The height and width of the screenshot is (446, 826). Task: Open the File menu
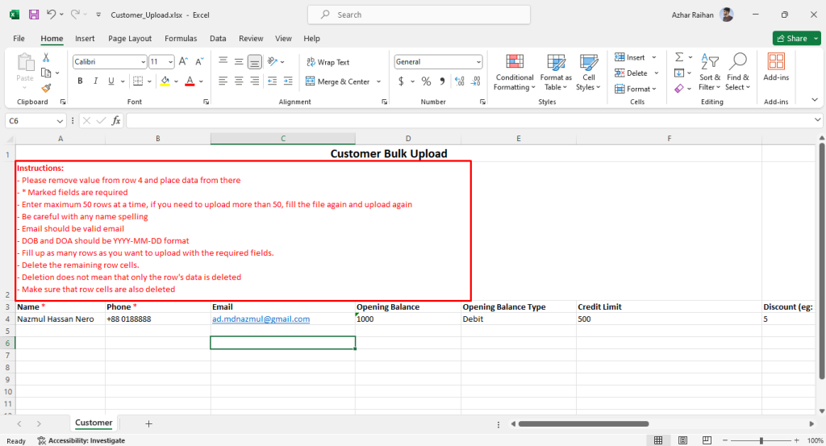[19, 39]
